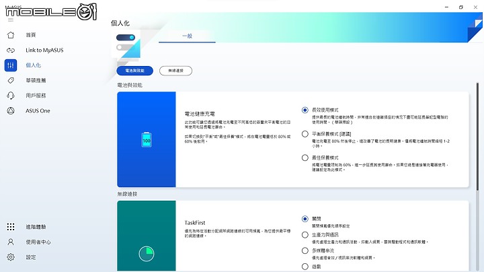Select the 長效使用模式 radio button
The image size is (484, 272).
[x=305, y=110]
